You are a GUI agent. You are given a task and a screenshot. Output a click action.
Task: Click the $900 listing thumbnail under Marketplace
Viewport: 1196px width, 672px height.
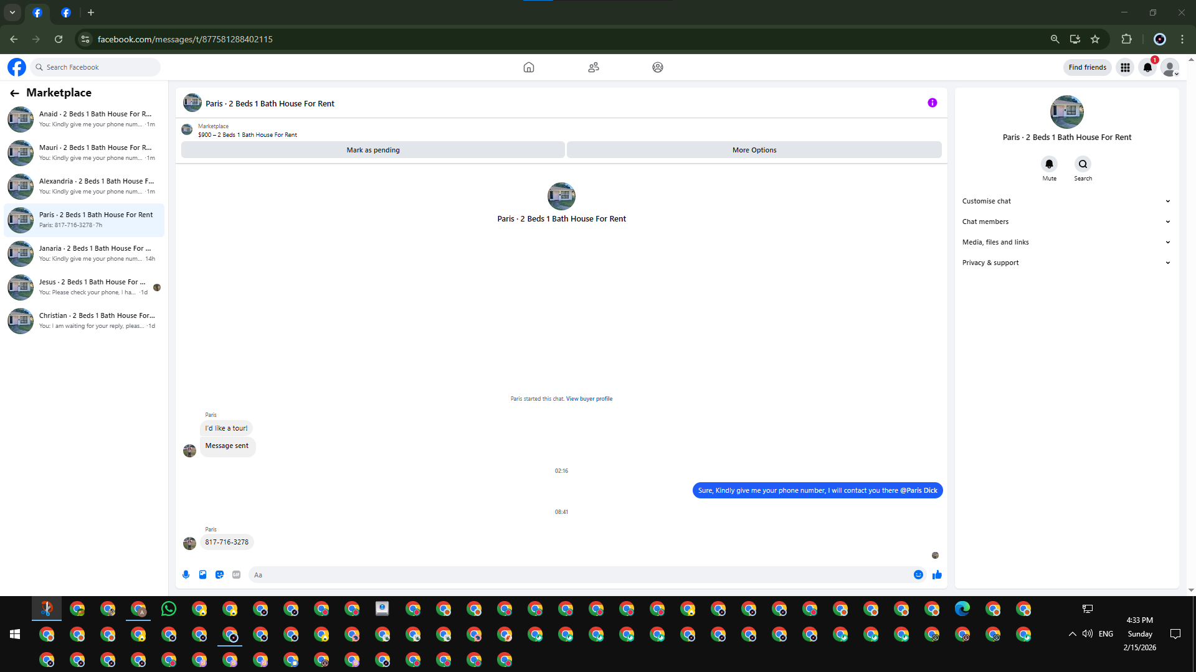(x=187, y=129)
